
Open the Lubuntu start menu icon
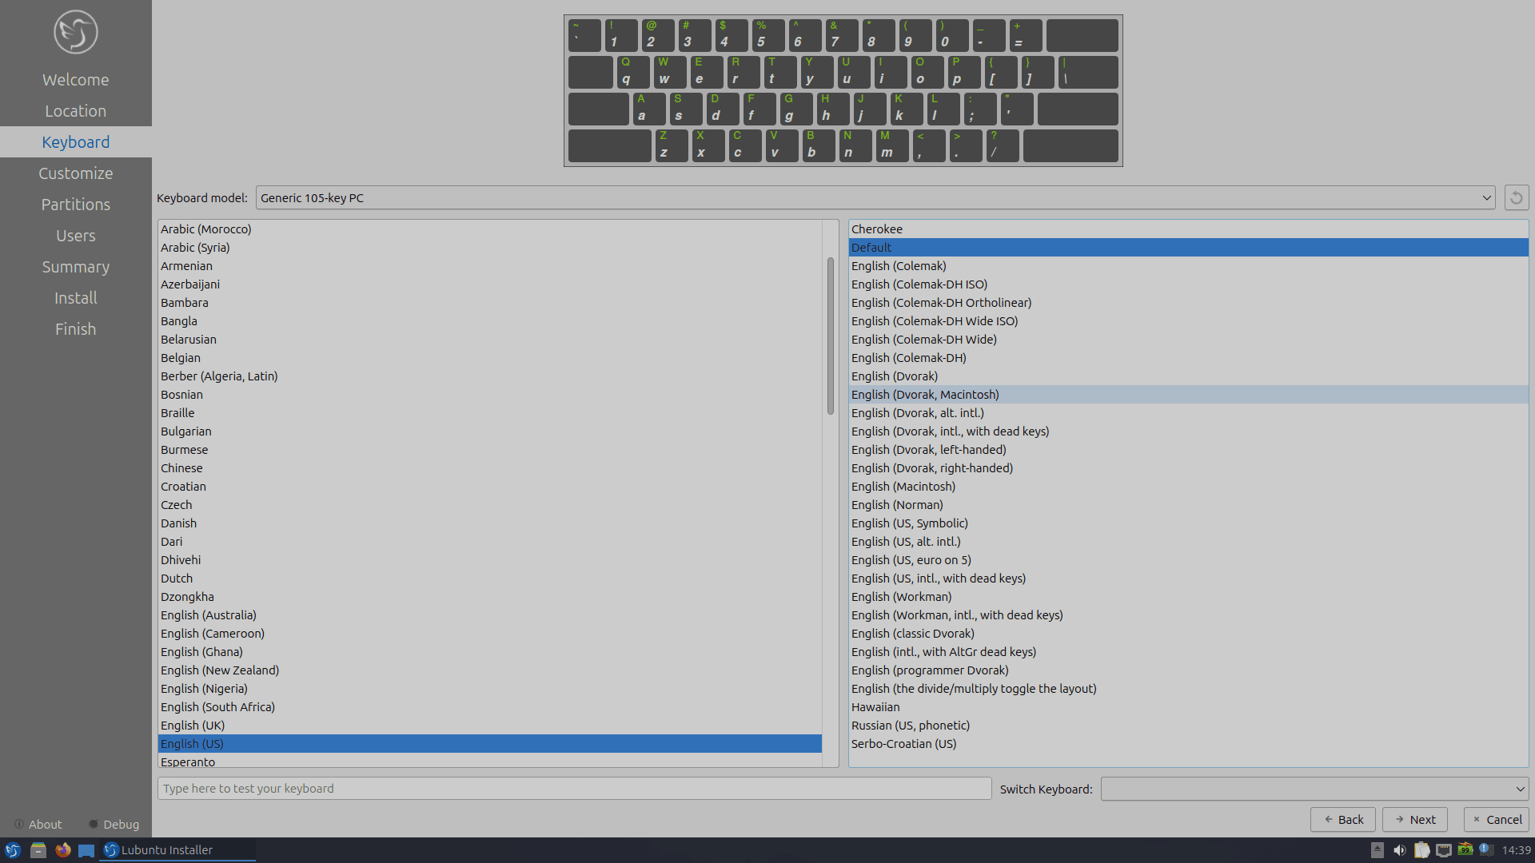(13, 850)
